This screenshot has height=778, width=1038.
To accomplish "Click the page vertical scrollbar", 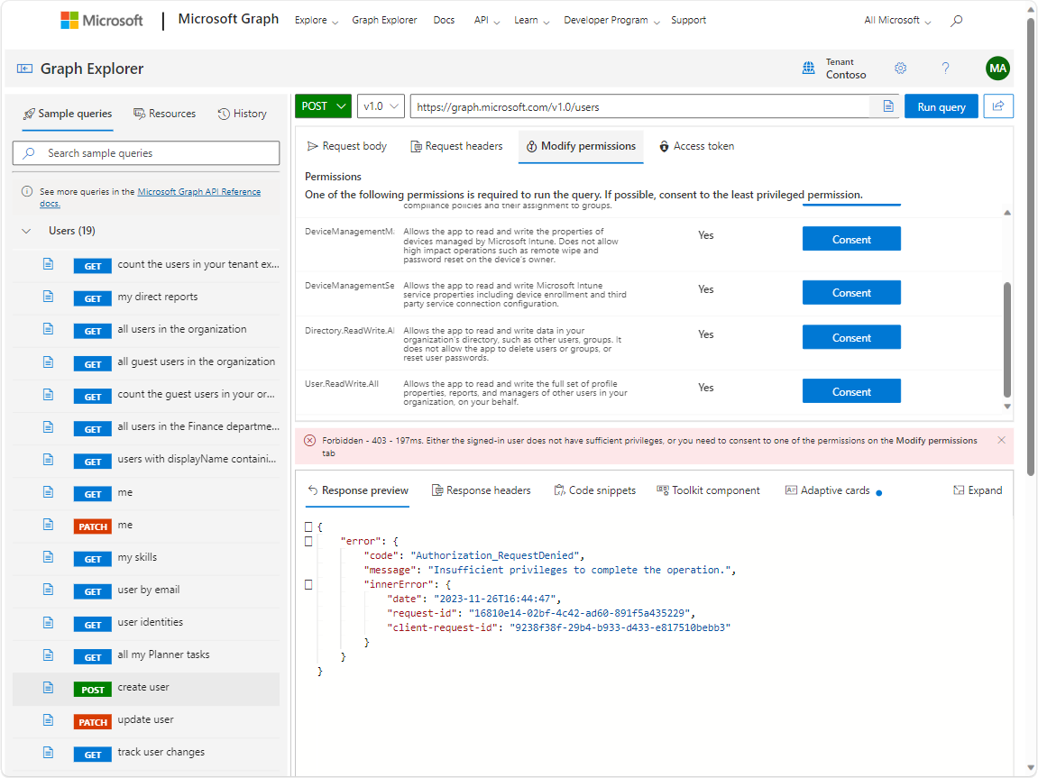I will [1030, 245].
